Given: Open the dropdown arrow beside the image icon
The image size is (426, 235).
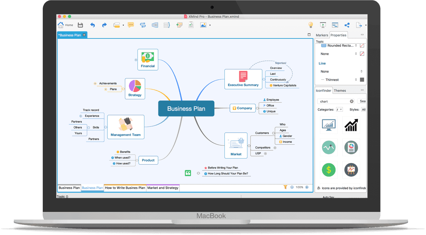Looking at the screenshot, I should (210, 25).
